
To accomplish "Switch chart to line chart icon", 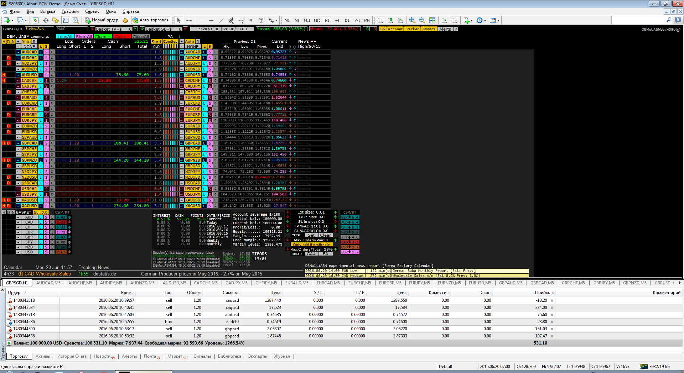I will pyautogui.click(x=400, y=20).
